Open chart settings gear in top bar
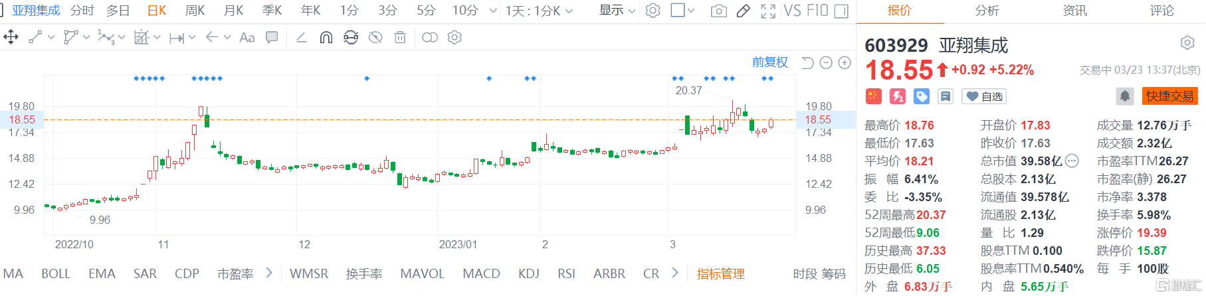This screenshot has width=1206, height=296. click(x=653, y=11)
